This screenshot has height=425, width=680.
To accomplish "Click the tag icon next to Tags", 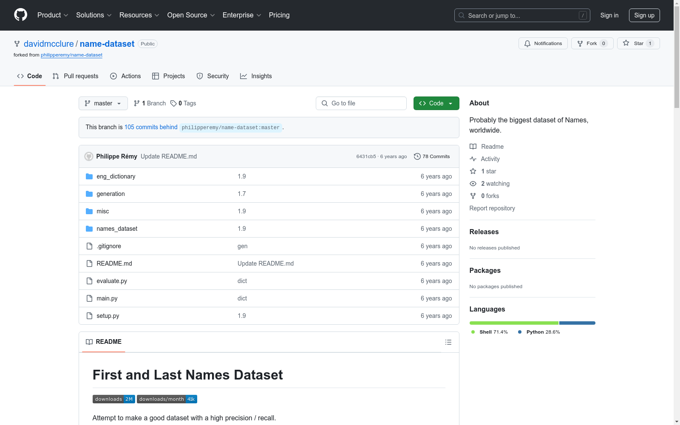I will tap(173, 103).
